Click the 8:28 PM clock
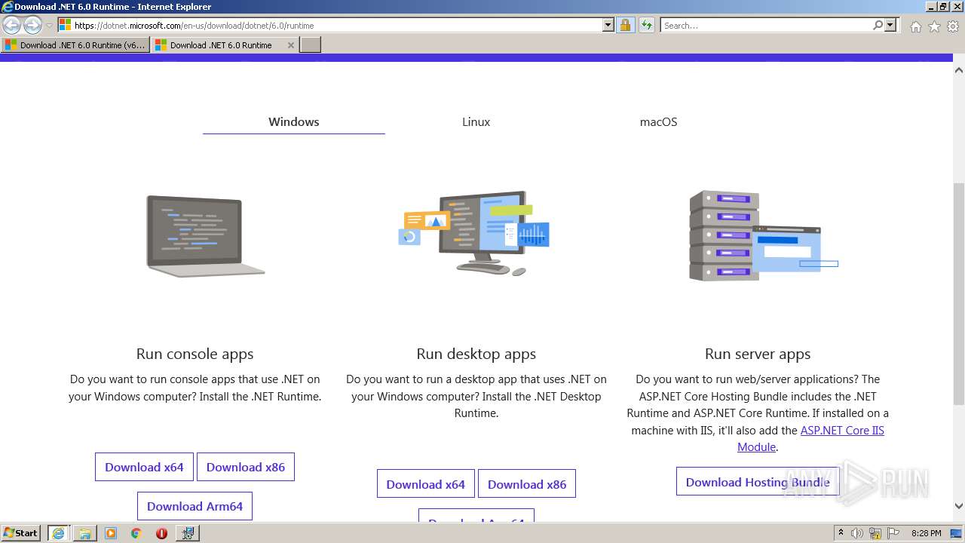Viewport: 965px width, 543px height. (x=926, y=533)
